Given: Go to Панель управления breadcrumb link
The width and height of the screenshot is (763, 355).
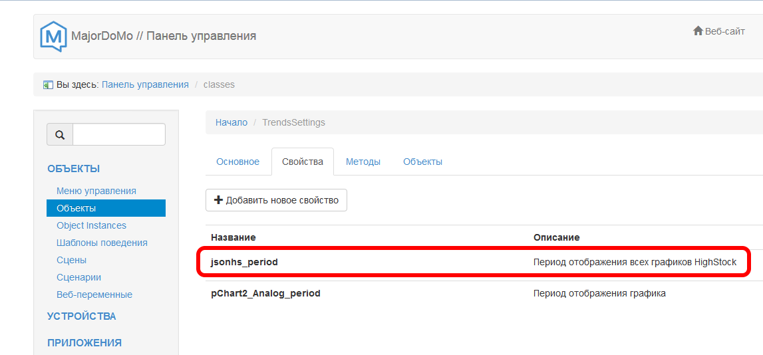Looking at the screenshot, I should (145, 84).
